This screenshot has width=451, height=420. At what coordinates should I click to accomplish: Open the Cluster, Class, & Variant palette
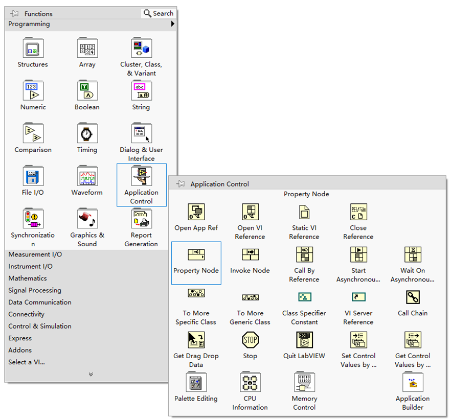(141, 49)
